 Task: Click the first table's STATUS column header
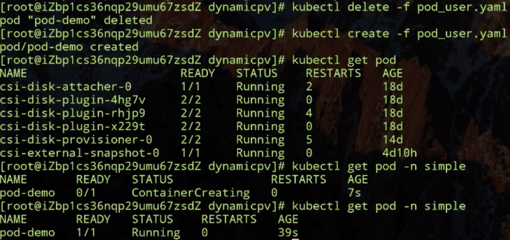tap(257, 73)
